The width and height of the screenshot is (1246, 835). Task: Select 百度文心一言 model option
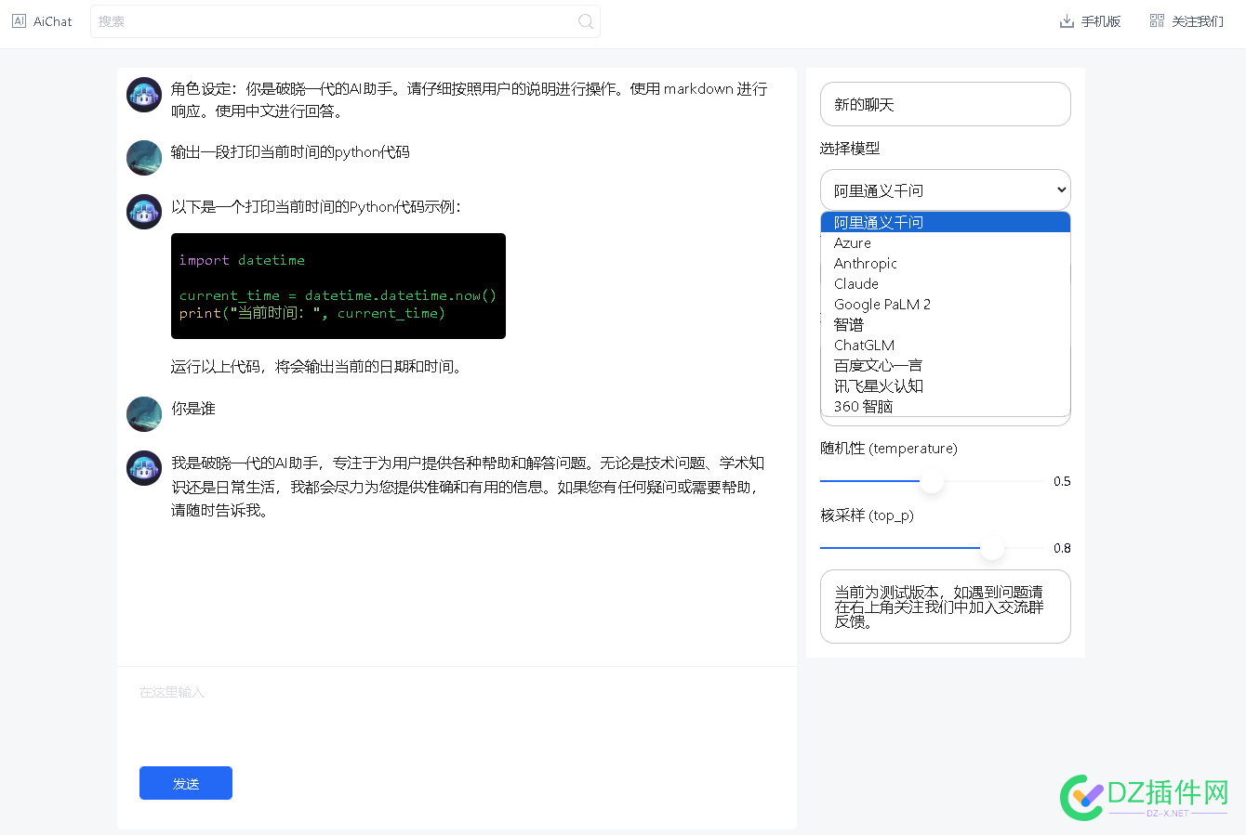point(946,365)
